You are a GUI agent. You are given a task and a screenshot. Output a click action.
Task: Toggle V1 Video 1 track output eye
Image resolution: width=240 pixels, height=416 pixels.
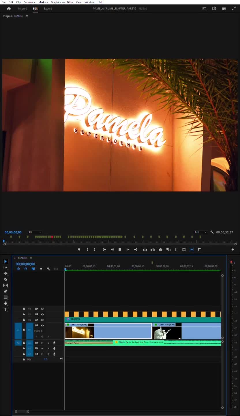tap(42, 326)
